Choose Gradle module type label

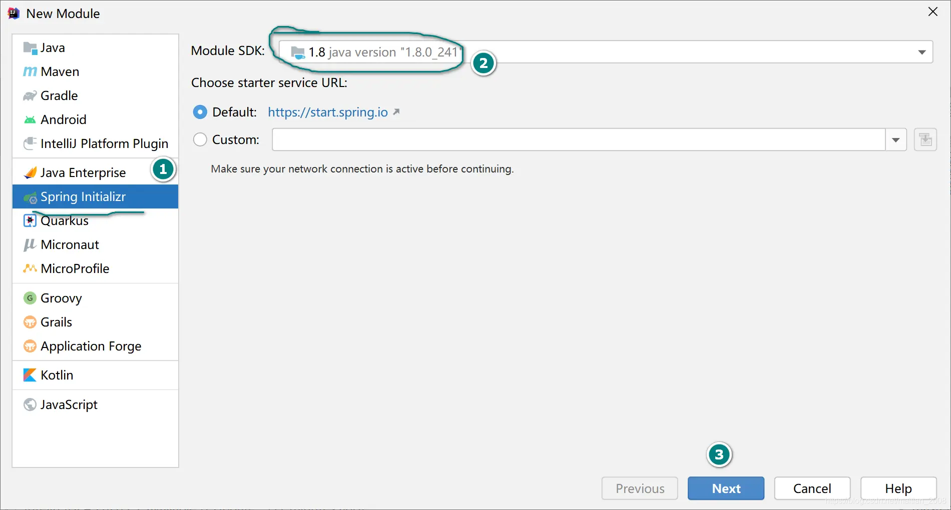(x=59, y=96)
